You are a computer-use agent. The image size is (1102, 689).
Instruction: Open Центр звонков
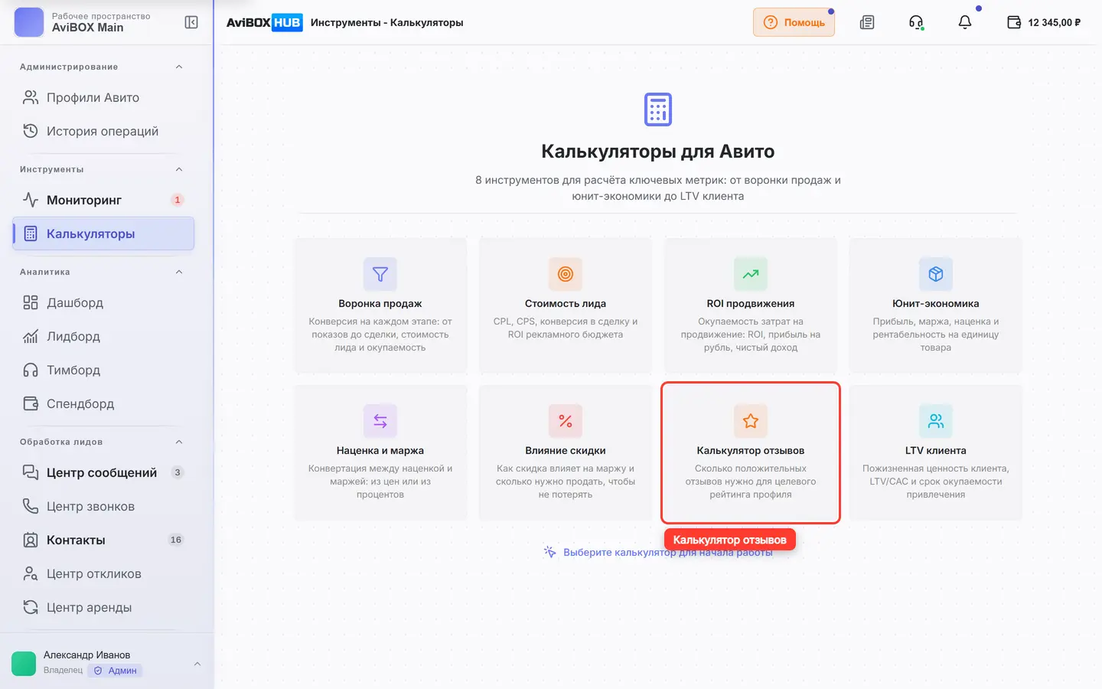point(103,506)
